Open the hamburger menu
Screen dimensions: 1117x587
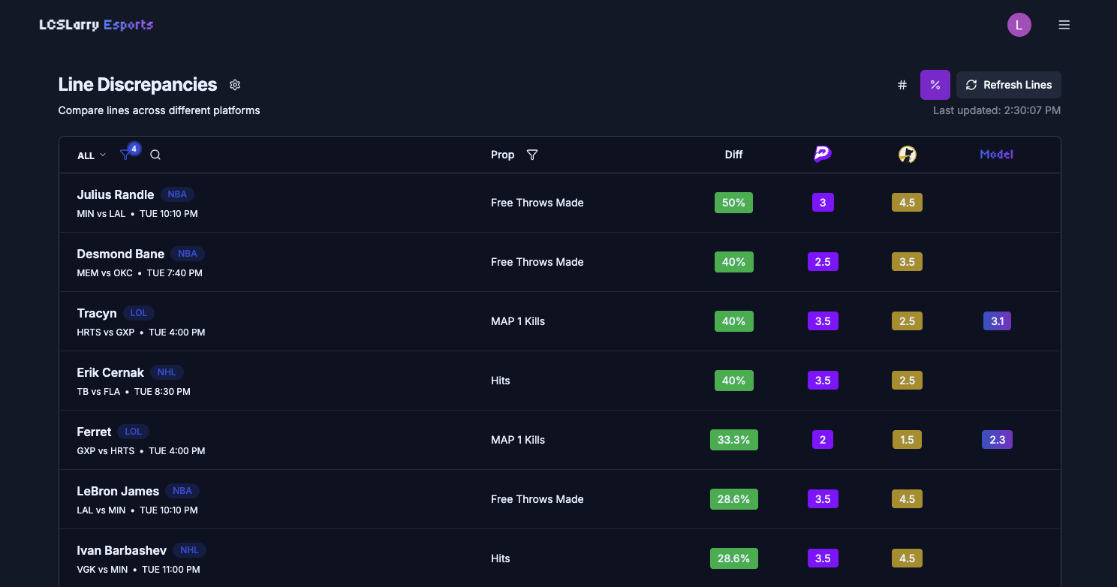(x=1064, y=25)
